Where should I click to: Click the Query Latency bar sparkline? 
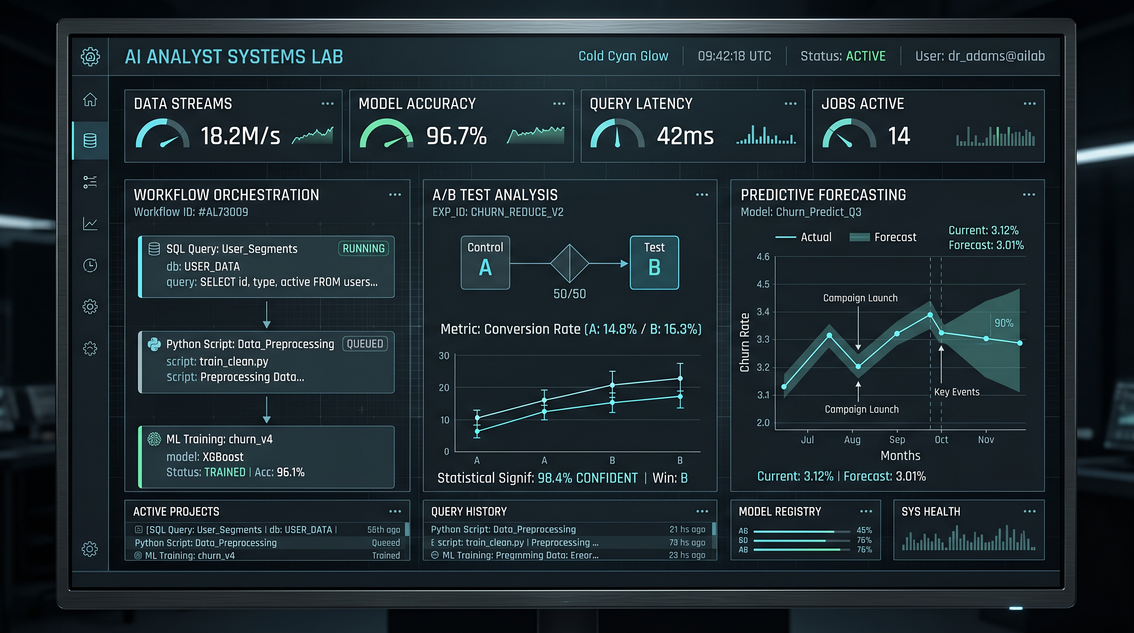coord(766,135)
